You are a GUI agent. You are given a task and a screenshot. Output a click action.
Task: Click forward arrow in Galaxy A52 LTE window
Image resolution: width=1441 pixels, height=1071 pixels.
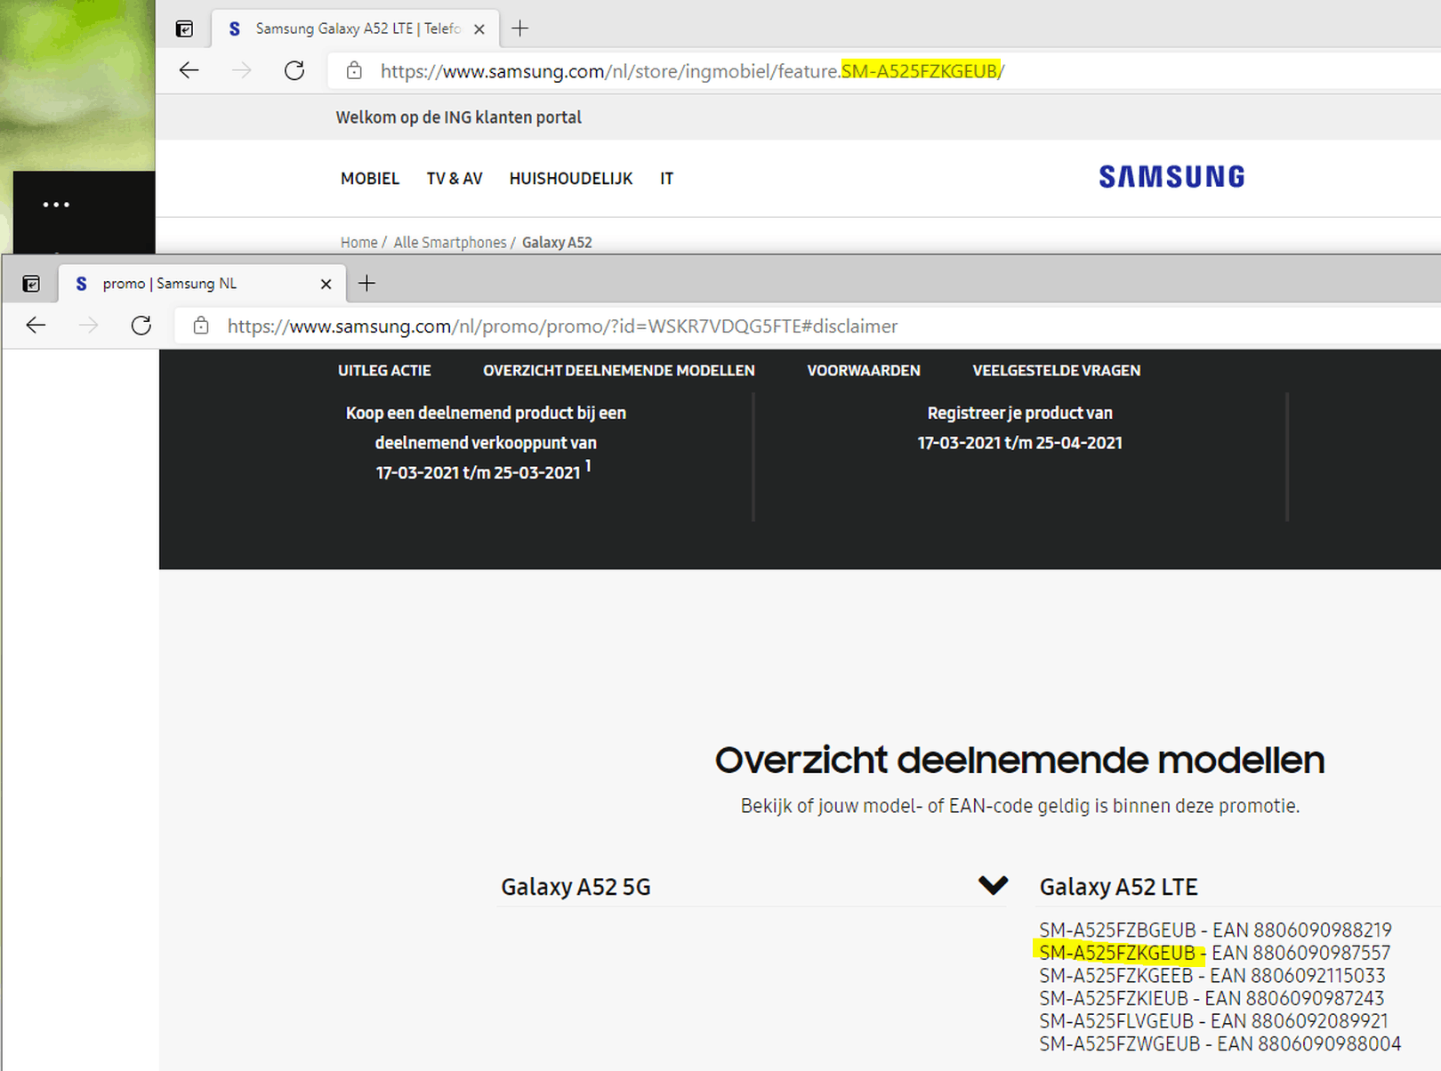point(241,70)
